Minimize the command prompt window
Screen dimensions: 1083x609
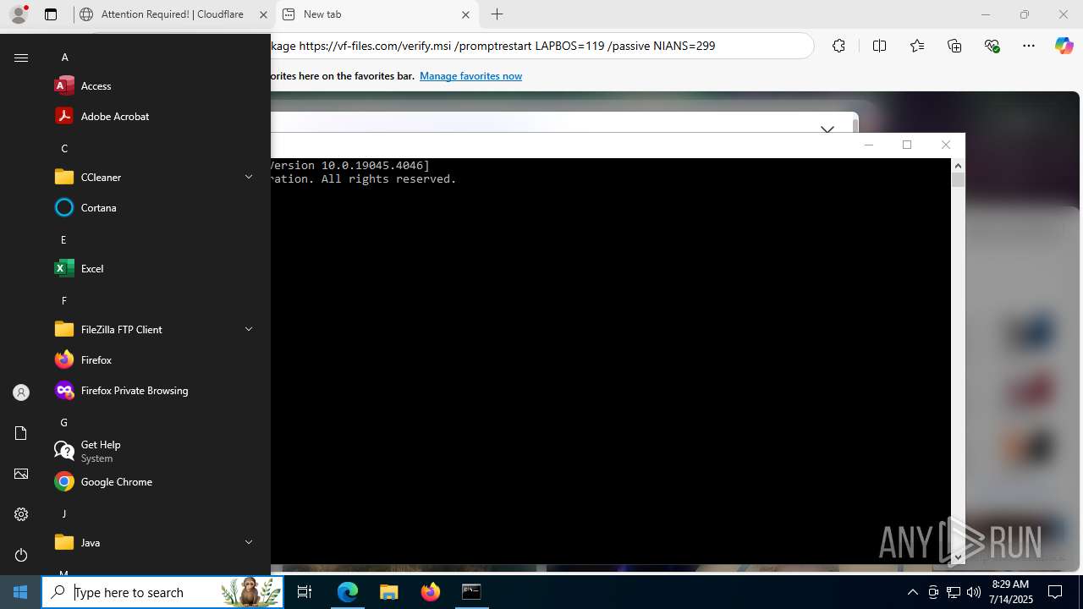[868, 145]
